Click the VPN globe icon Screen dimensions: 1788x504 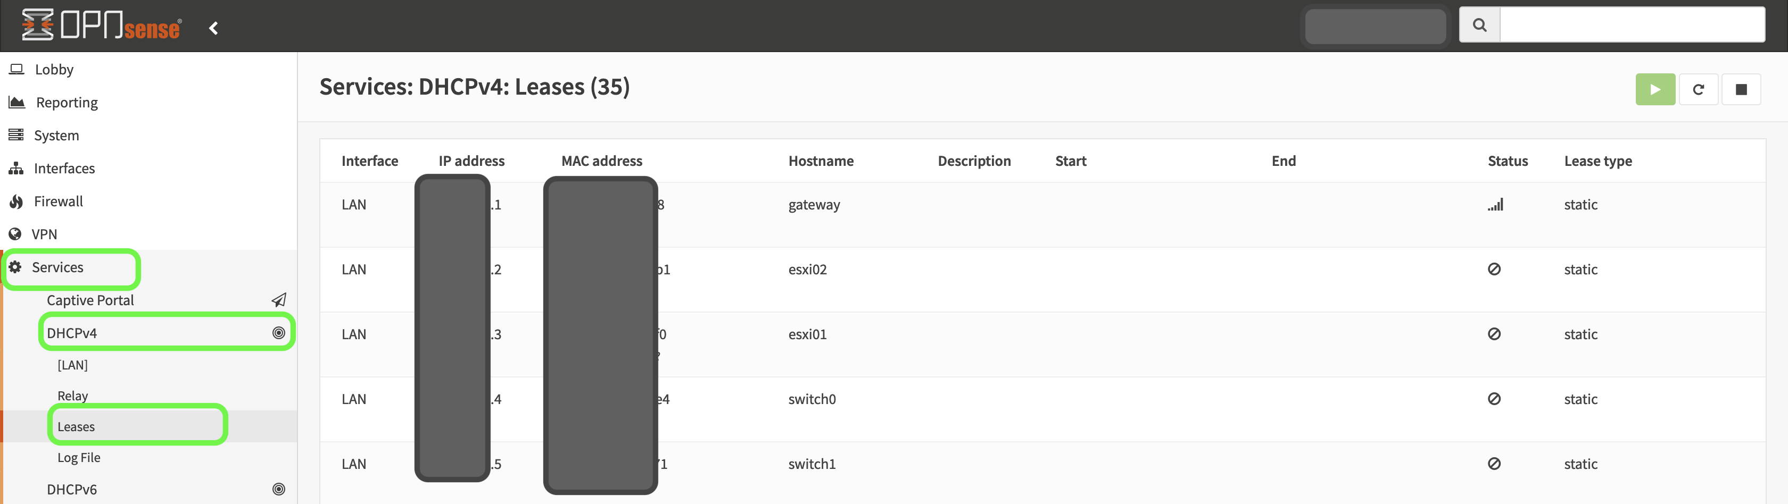[x=14, y=233]
